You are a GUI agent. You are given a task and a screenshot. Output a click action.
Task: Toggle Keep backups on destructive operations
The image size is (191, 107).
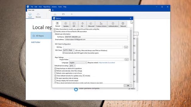click(x=55, y=68)
